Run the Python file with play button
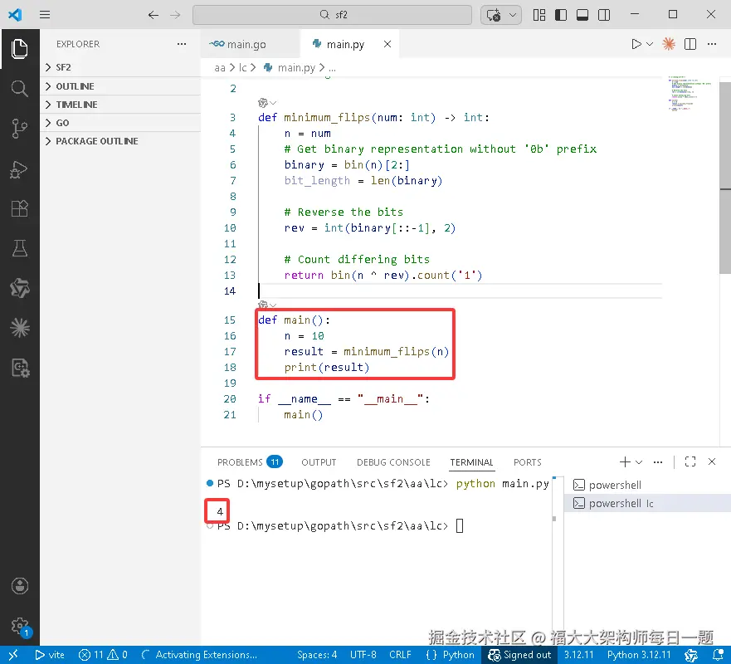Screen dimensions: 731x664 636,44
